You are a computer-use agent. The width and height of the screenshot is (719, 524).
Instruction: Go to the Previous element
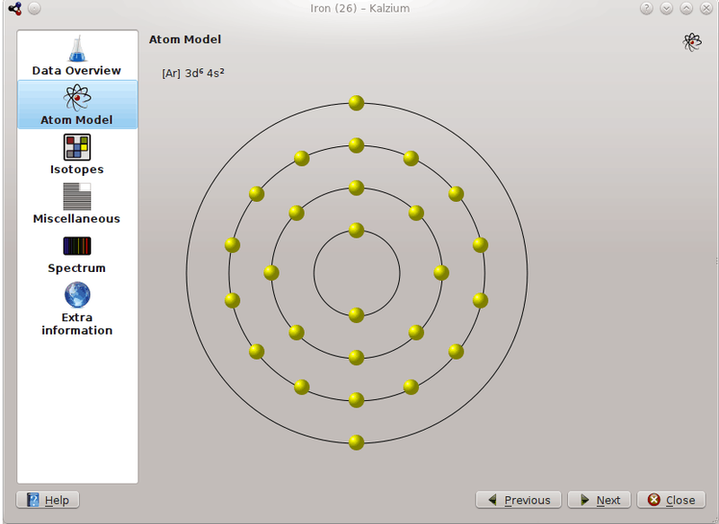click(x=519, y=500)
